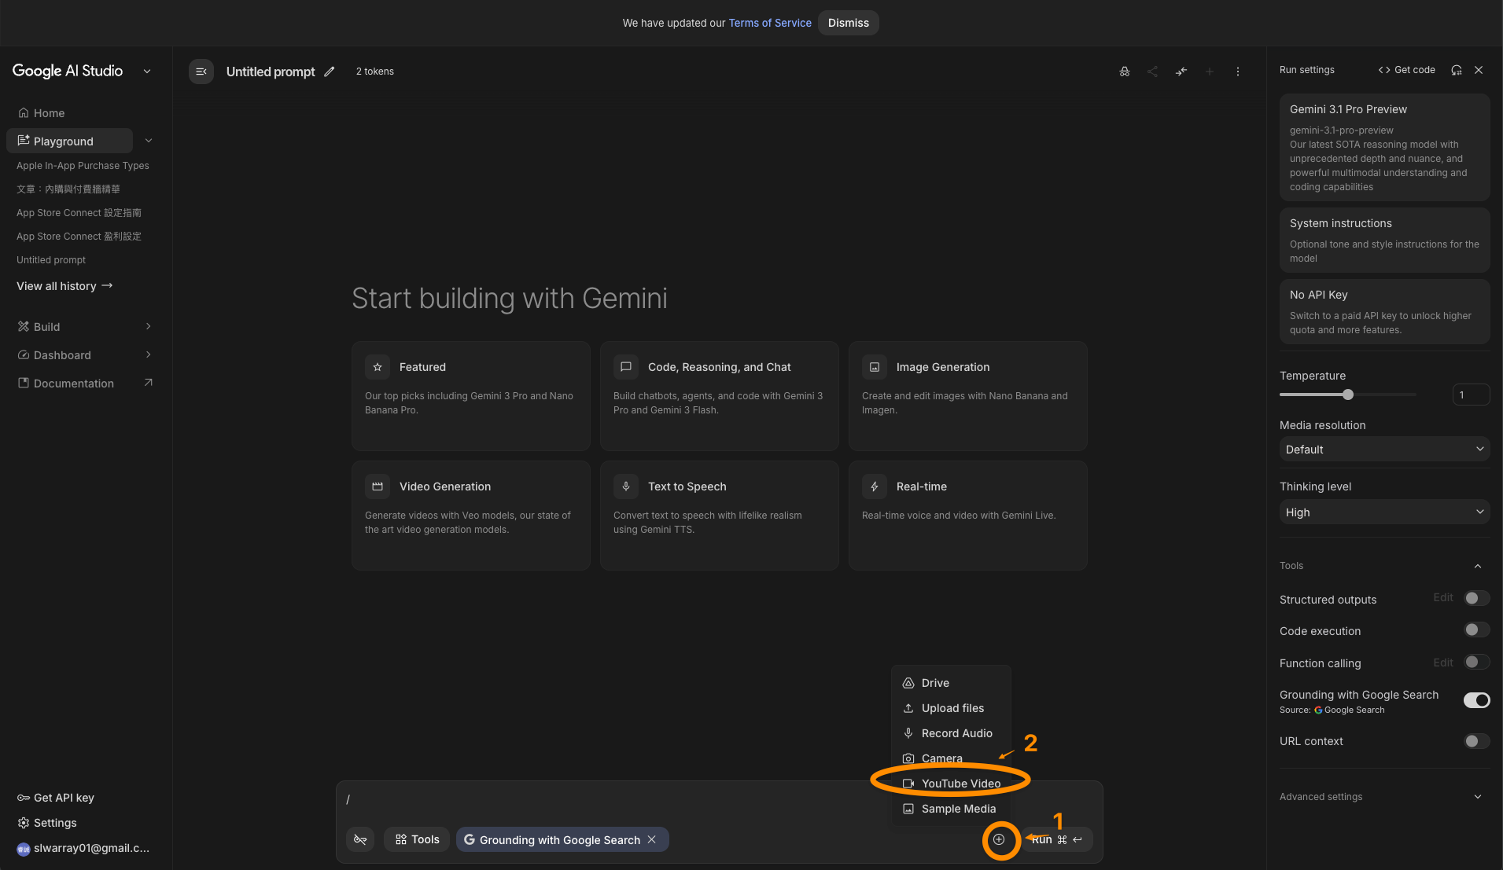Screen dimensions: 1503x870
Task: Collapse the sidebar with the panel icon
Action: [201, 72]
